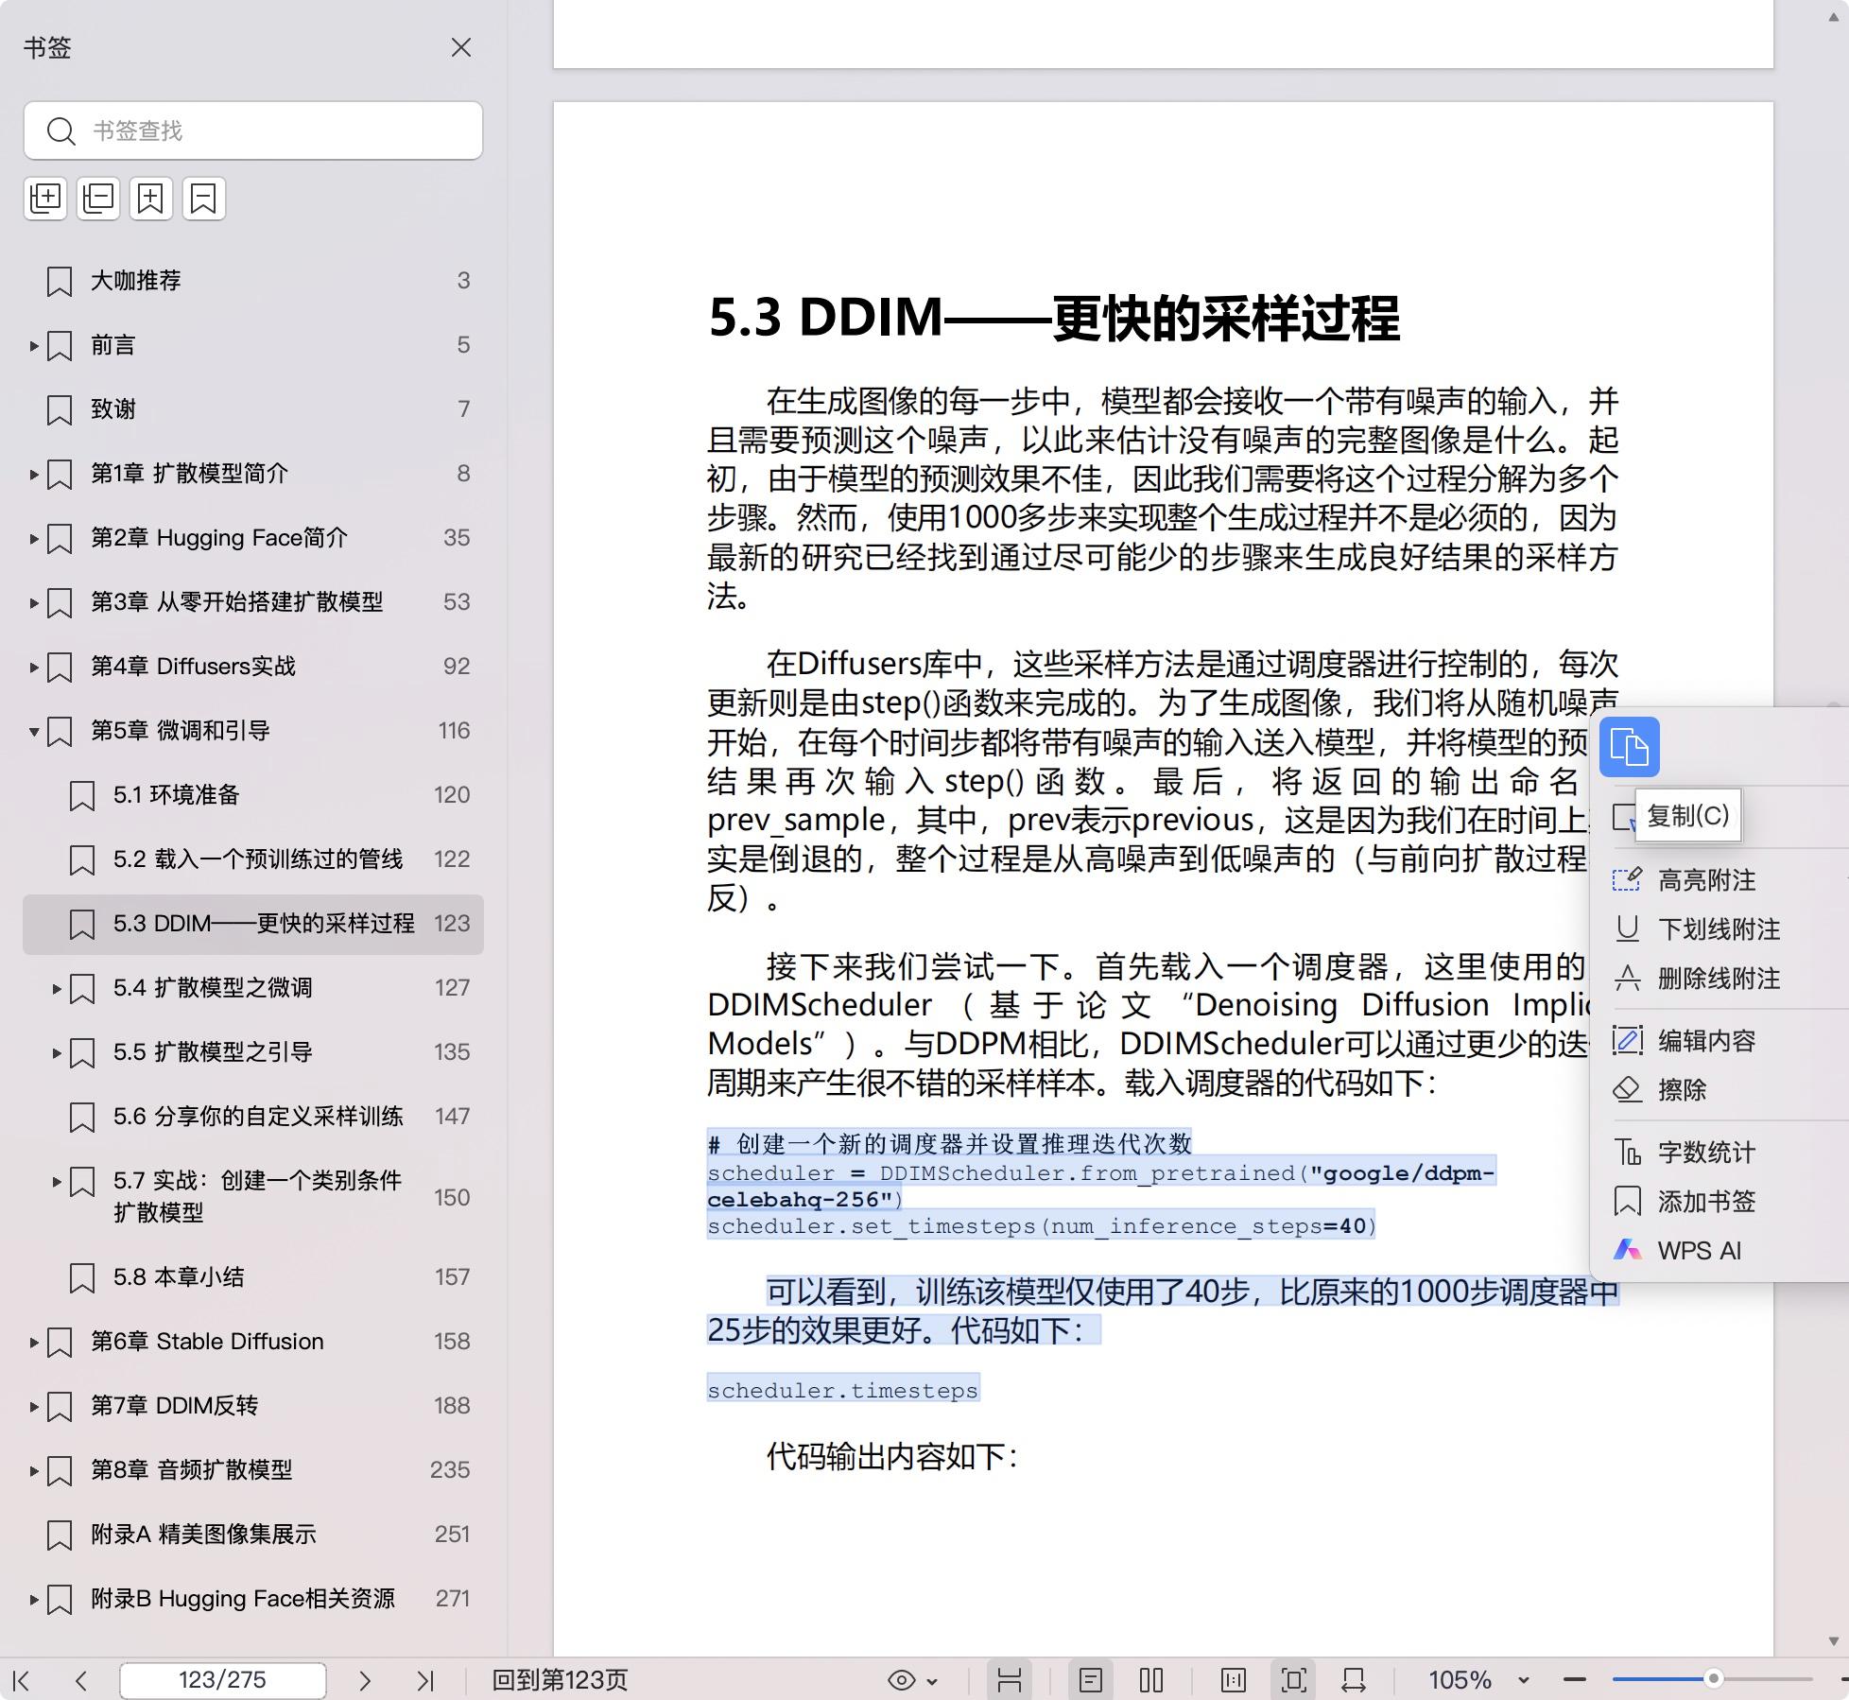Image resolution: width=1849 pixels, height=1700 pixels.
Task: Expand 附录B Hugging Face相关资源 bookmark
Action: (34, 1600)
